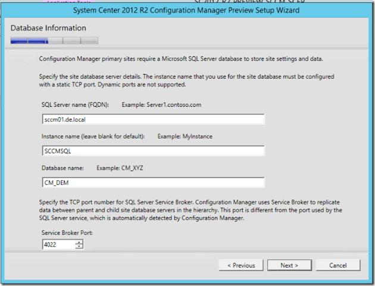This screenshot has height=286, width=375.
Task: Click the Instance name label text
Action: tap(93, 136)
